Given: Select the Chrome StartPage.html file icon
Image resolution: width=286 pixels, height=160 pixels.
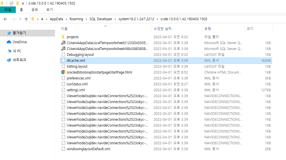Looking at the screenshot, I should point(63,72).
